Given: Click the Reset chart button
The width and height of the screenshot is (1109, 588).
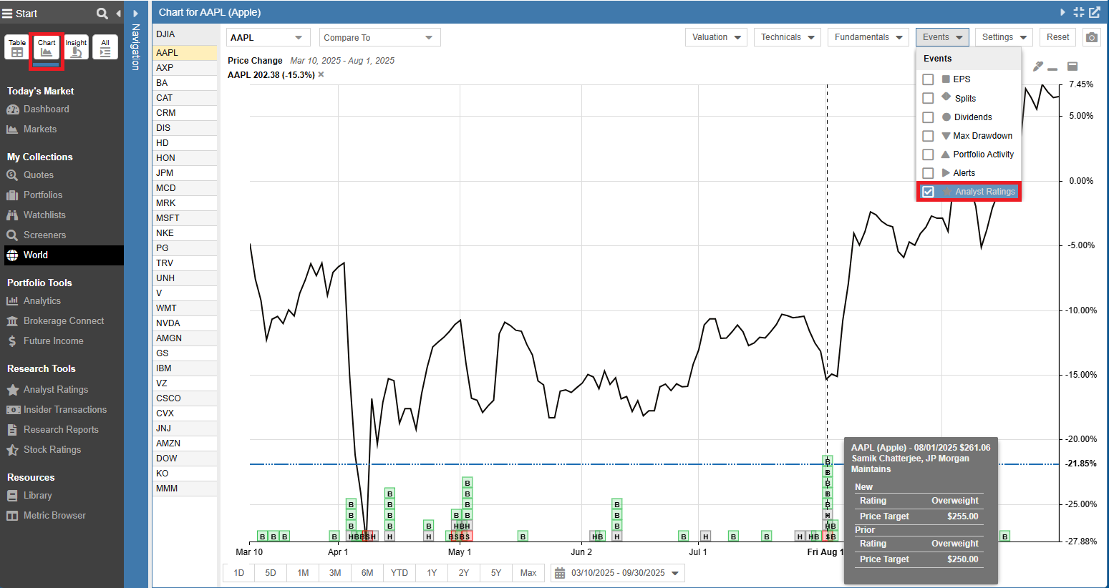Looking at the screenshot, I should click(x=1057, y=37).
